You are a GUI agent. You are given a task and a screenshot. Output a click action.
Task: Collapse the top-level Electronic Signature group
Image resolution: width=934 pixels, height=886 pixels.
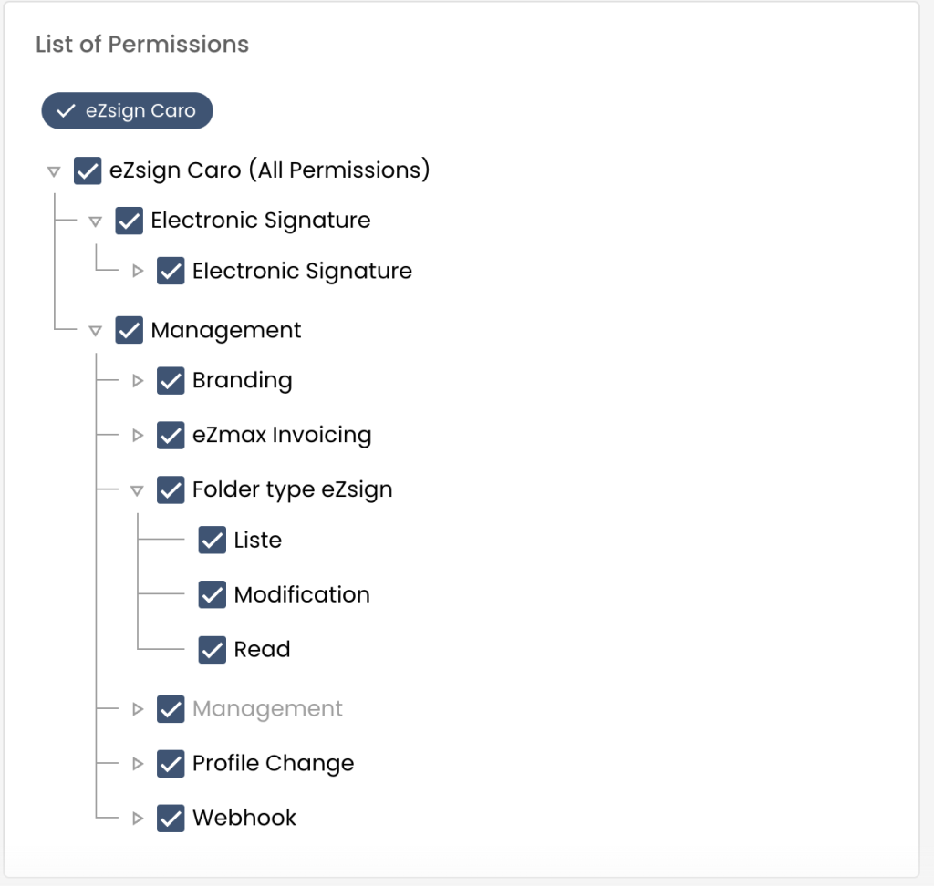[x=95, y=221]
